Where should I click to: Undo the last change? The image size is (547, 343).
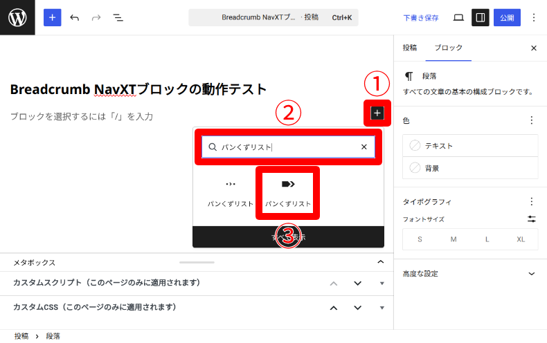click(74, 17)
